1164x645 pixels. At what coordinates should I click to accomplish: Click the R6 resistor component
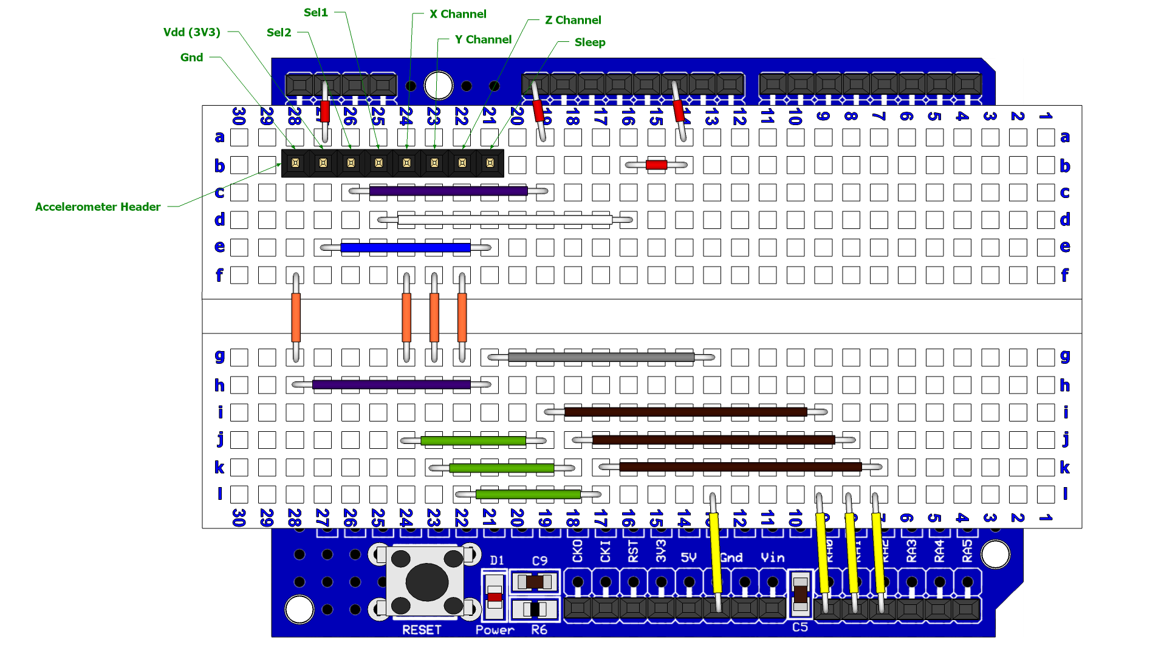pos(535,609)
